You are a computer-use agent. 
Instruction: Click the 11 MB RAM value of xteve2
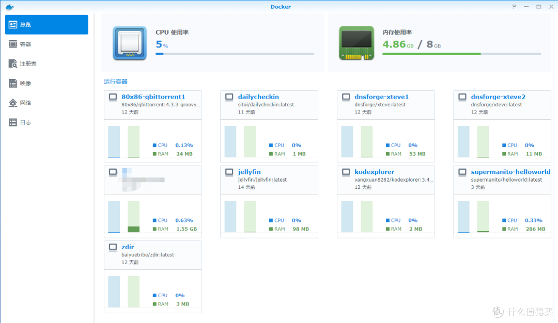(534, 154)
